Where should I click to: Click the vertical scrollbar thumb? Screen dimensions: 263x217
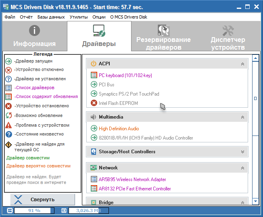coord(255,98)
